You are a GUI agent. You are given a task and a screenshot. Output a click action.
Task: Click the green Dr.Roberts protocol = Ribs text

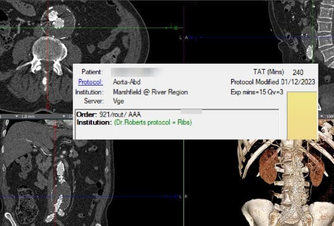coord(153,122)
